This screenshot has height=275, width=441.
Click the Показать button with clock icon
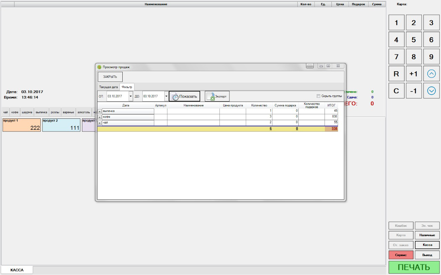(184, 96)
